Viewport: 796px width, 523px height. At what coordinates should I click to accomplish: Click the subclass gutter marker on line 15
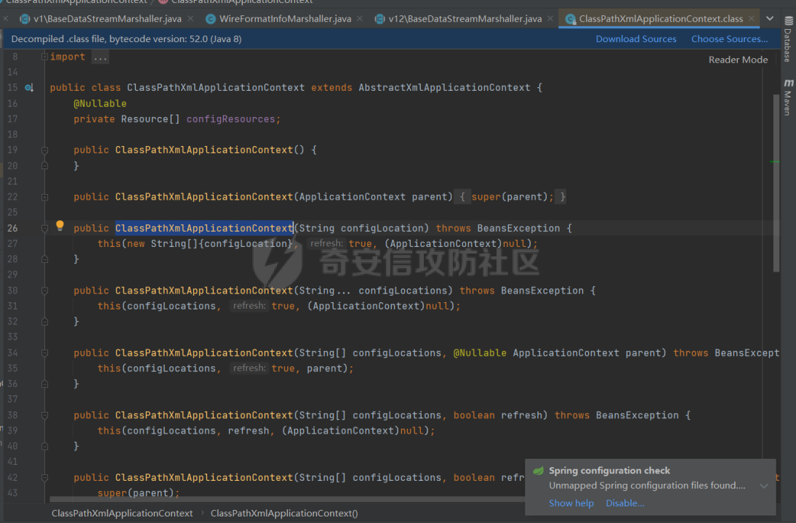[29, 88]
